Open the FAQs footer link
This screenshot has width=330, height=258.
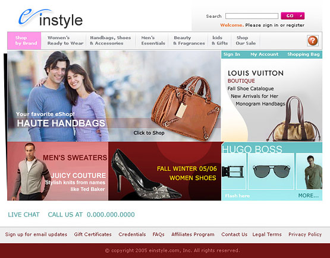pos(158,234)
